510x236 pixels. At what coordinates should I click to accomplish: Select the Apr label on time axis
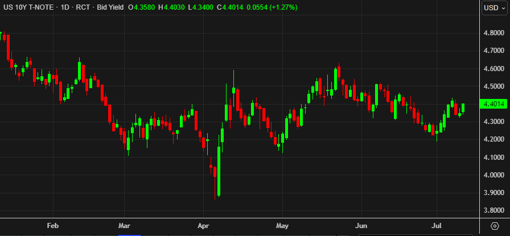click(x=203, y=226)
